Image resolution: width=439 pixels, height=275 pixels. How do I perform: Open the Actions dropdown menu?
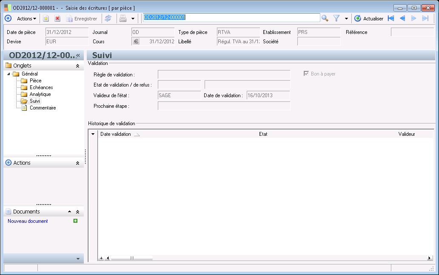[26, 19]
